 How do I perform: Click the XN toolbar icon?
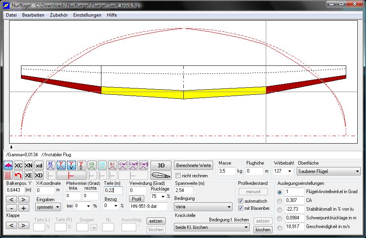coord(29,165)
